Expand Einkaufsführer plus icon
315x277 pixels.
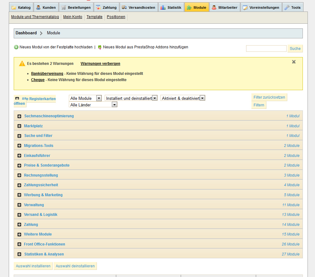(x=19, y=156)
